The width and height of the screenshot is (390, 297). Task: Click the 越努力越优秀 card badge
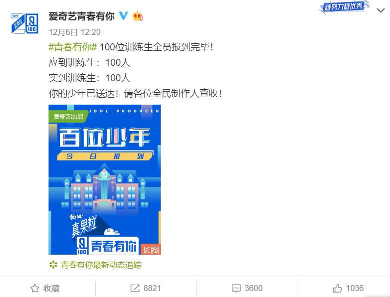pyautogui.click(x=344, y=7)
